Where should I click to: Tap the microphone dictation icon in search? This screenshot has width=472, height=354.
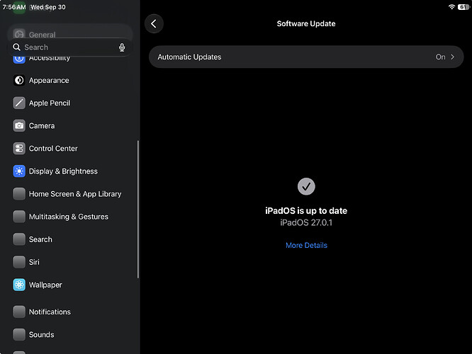[122, 47]
